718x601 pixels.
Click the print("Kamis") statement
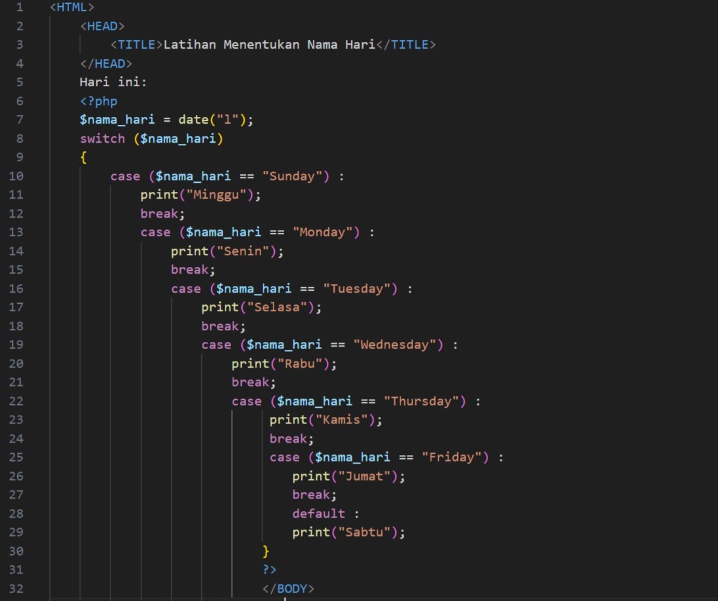[325, 420]
